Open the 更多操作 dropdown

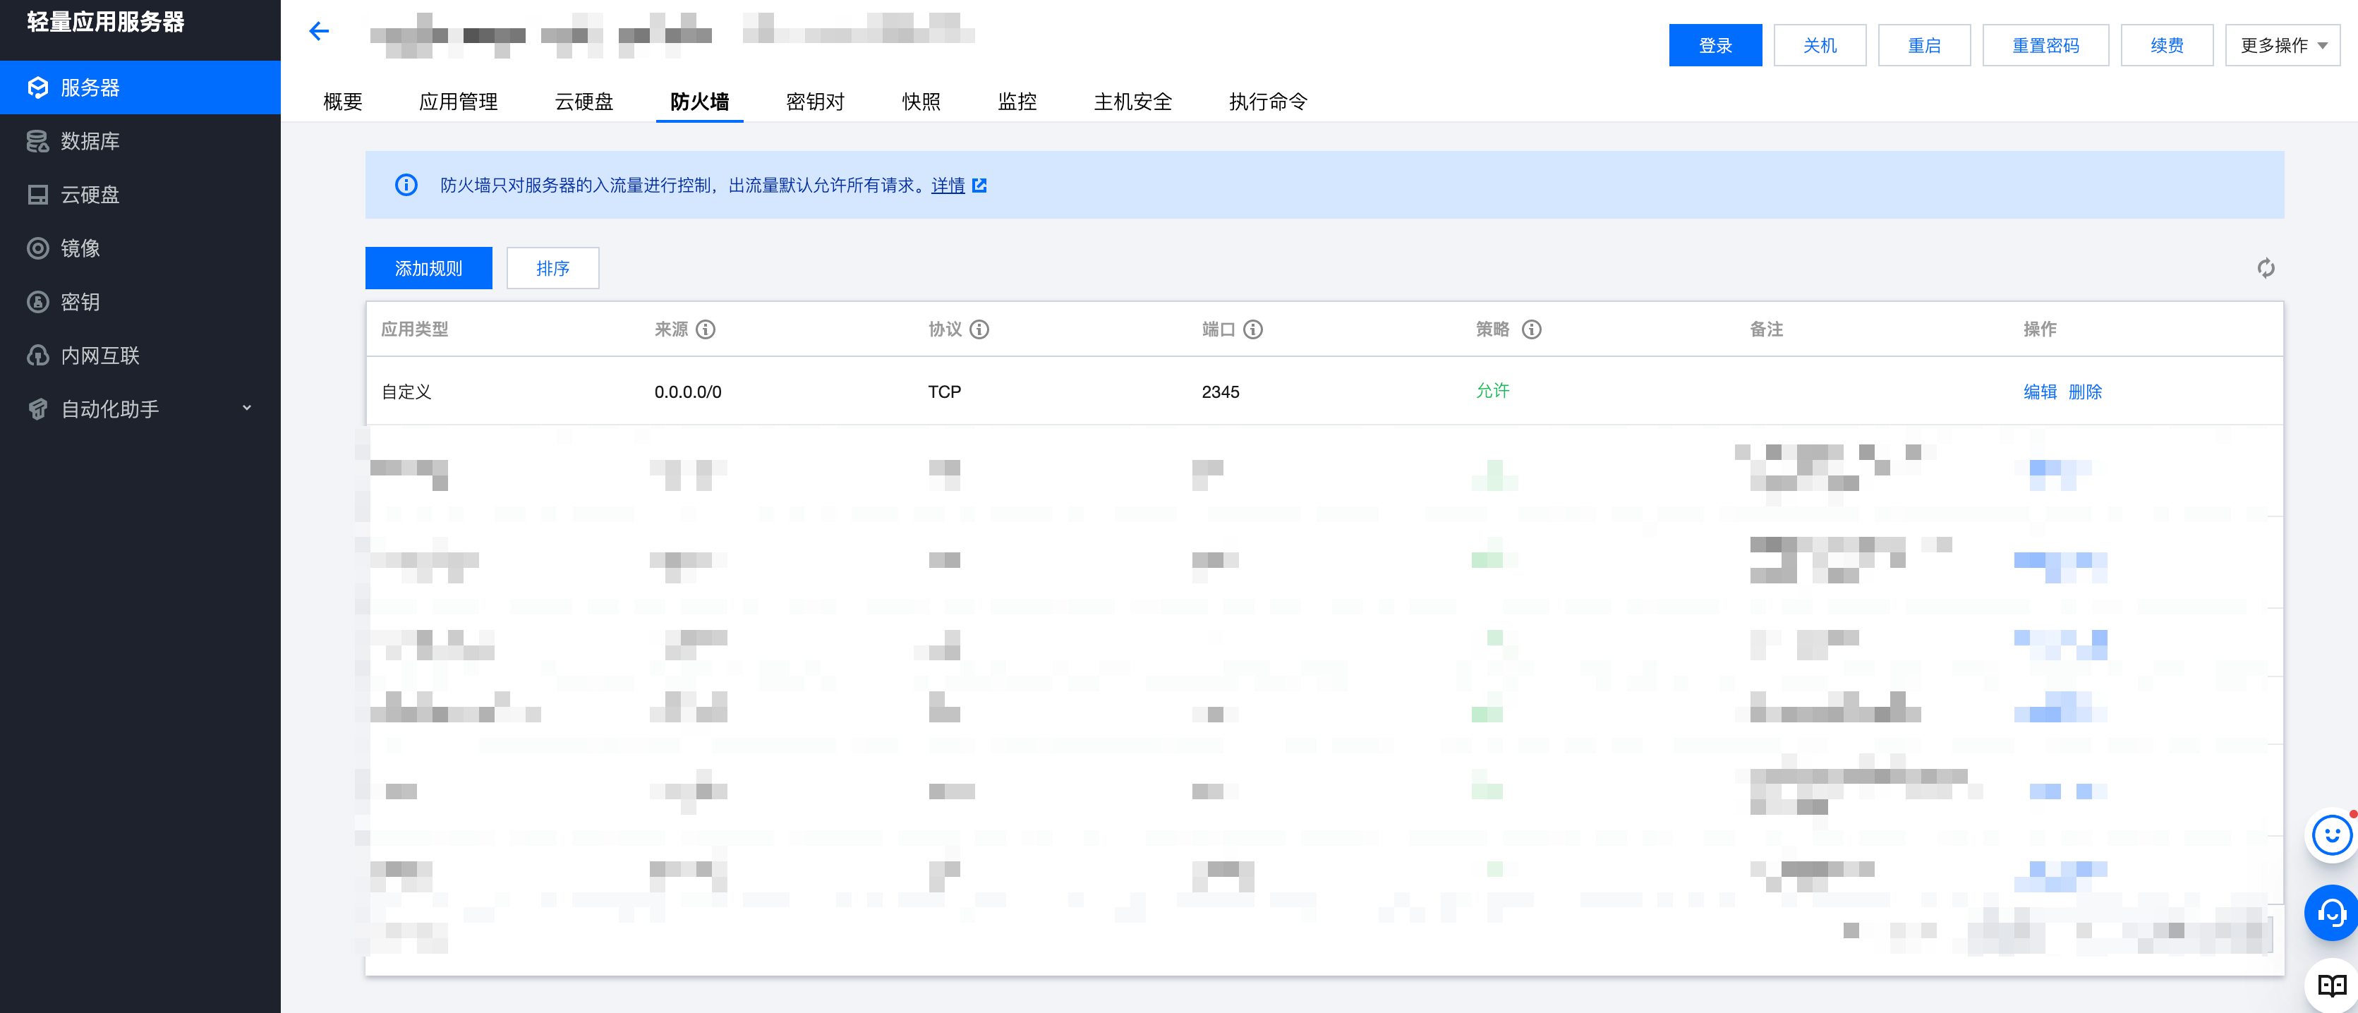2283,46
